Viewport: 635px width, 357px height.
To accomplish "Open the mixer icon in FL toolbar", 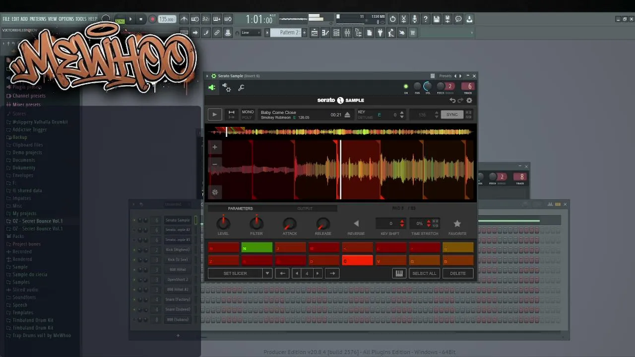I will (x=347, y=33).
